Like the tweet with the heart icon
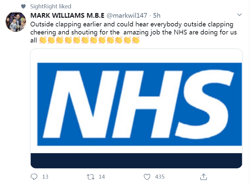This screenshot has width=250, height=183. (x=147, y=176)
